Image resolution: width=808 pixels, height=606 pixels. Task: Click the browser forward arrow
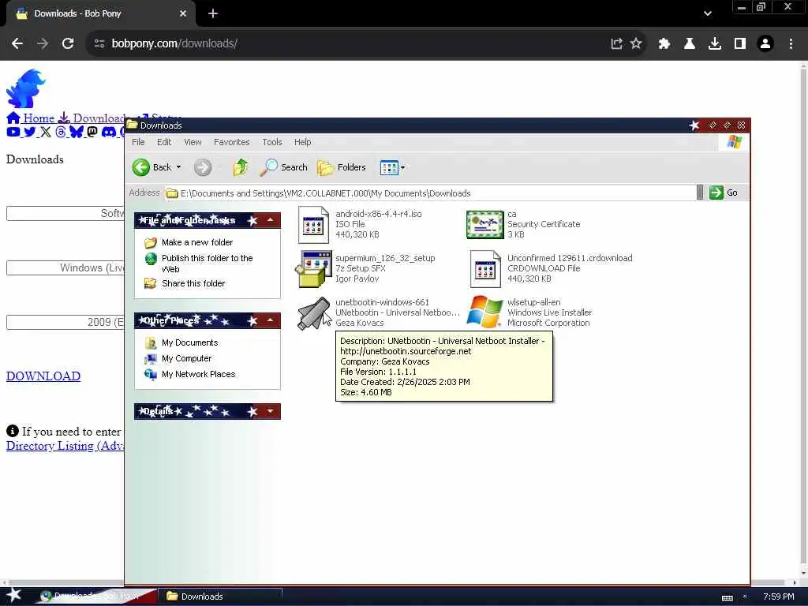[x=43, y=43]
